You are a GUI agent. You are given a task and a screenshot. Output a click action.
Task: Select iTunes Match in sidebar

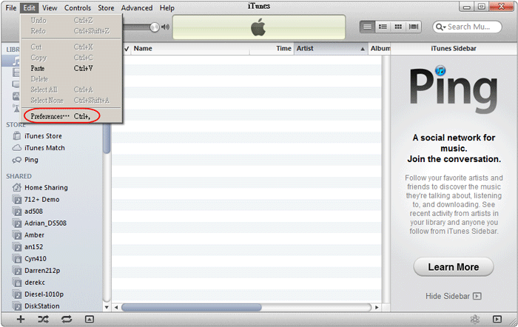(44, 148)
